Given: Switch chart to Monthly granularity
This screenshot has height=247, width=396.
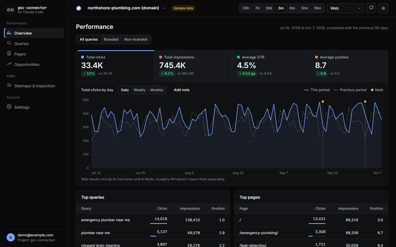Looking at the screenshot, I should 157,90.
